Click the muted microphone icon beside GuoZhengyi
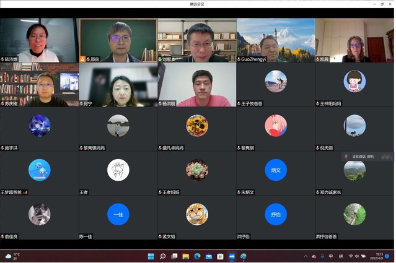 click(239, 59)
